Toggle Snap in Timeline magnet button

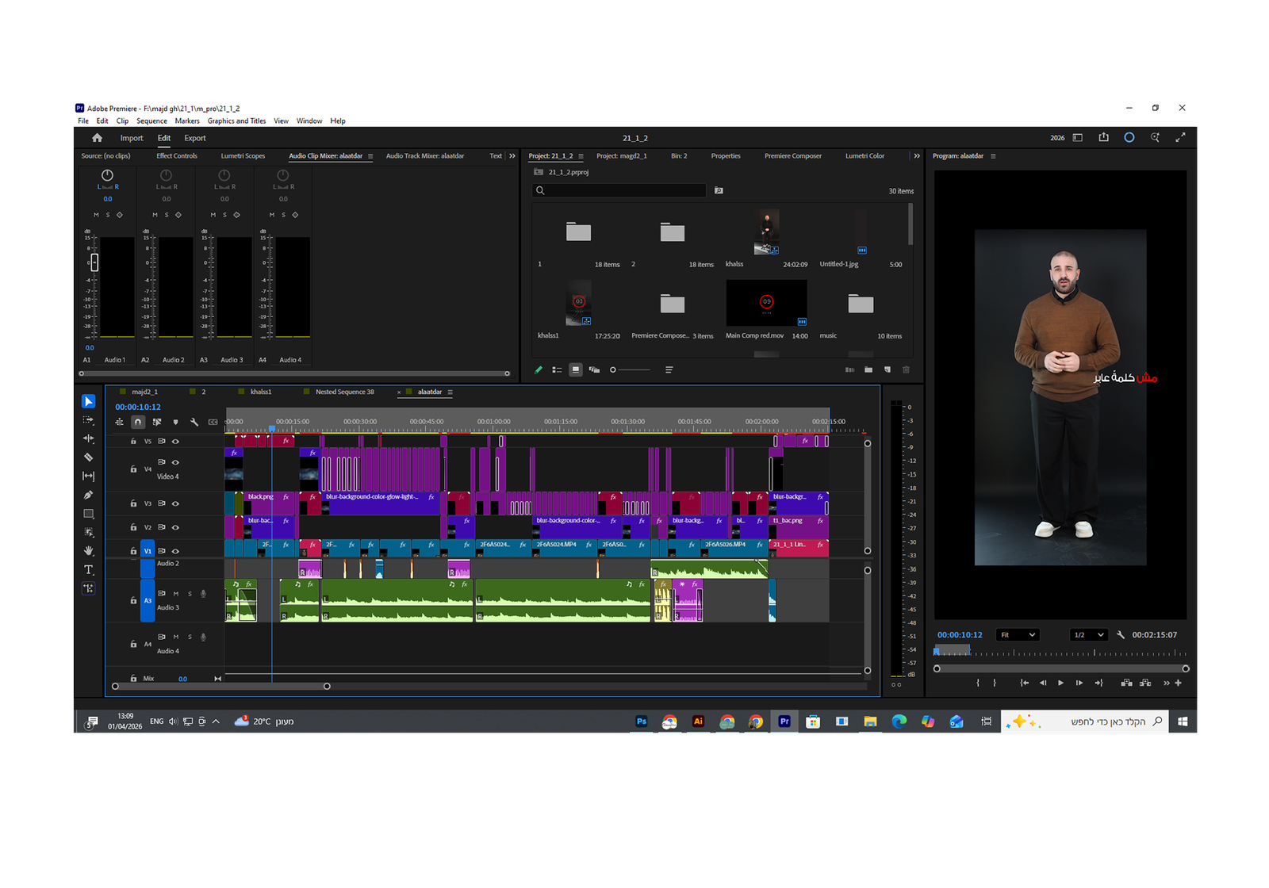point(138,422)
